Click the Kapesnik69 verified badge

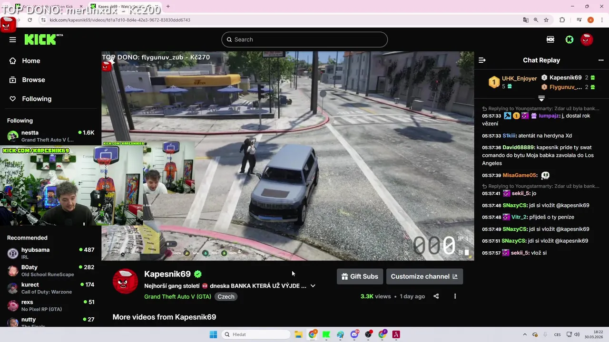click(198, 274)
